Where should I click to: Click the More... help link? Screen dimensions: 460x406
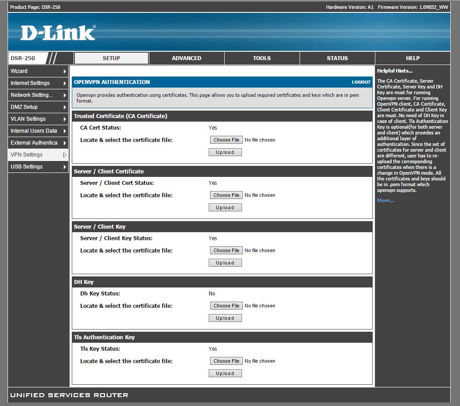(386, 200)
